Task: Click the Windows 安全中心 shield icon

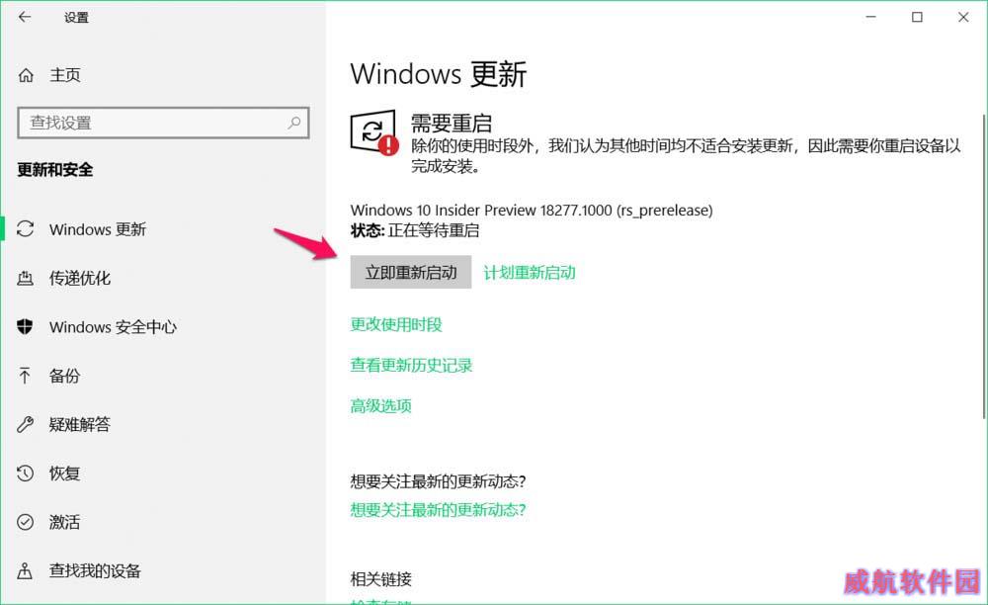Action: click(26, 326)
